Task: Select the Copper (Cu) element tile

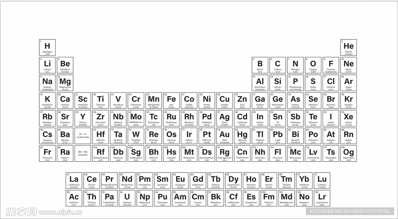Action: [x=225, y=100]
